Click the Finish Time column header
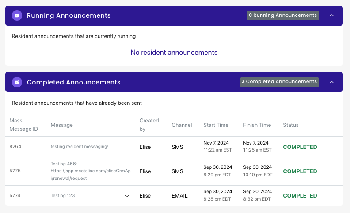This screenshot has height=213, width=350. [x=257, y=125]
